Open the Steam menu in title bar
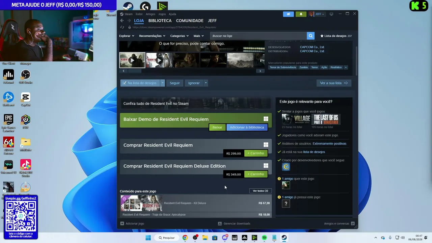This screenshot has width=432, height=243. click(127, 14)
